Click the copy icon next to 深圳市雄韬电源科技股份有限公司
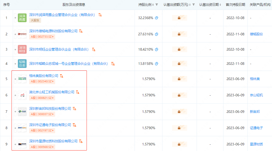The width and height of the screenshot is (272, 151). pyautogui.click(x=81, y=31)
